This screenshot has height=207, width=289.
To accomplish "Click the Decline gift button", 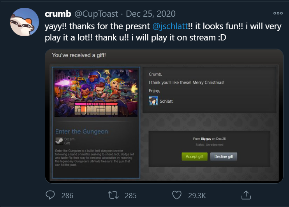I will 224,156.
